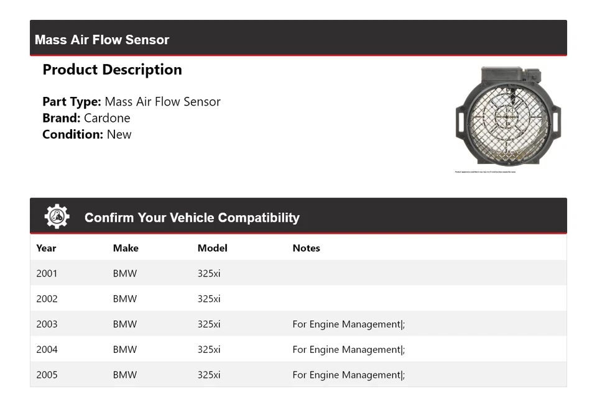Open the mass air flow sensor photo
The height and width of the screenshot is (407, 597).
(x=508, y=117)
